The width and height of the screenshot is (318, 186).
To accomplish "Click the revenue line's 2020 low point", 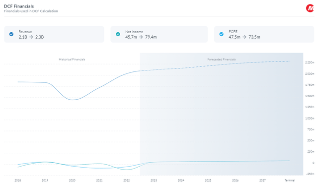I will pyautogui.click(x=73, y=100).
